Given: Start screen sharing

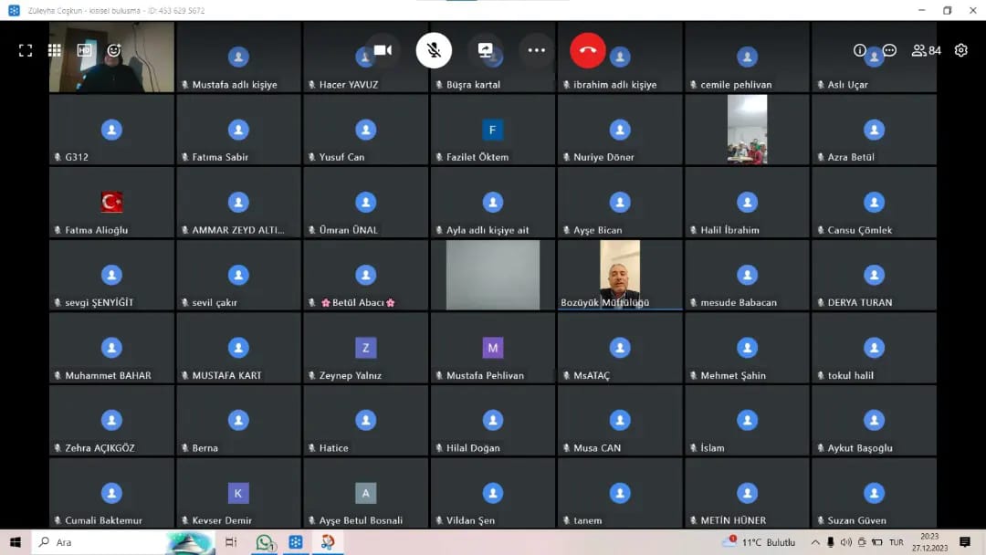Looking at the screenshot, I should point(486,50).
